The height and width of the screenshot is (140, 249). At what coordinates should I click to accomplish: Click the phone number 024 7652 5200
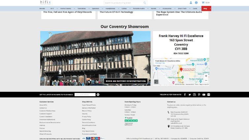(181, 53)
